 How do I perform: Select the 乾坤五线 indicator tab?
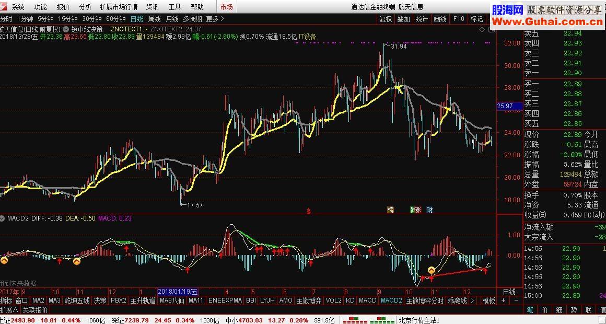[x=77, y=300]
